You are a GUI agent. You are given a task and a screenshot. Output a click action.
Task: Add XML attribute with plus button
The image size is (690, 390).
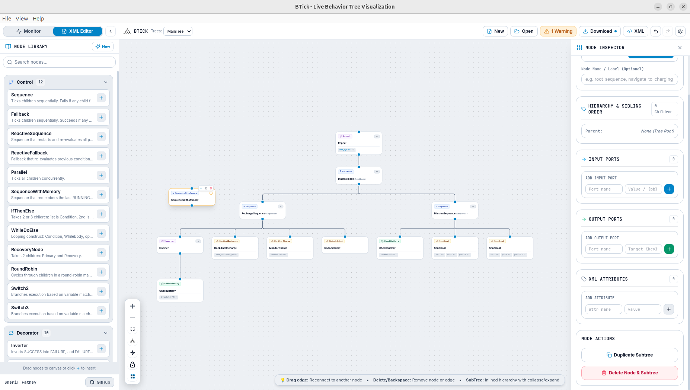(x=669, y=309)
